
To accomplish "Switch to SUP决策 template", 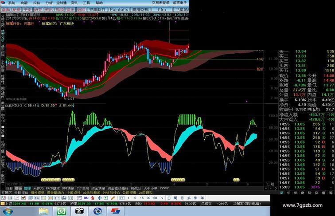I will (x=83, y=189).
